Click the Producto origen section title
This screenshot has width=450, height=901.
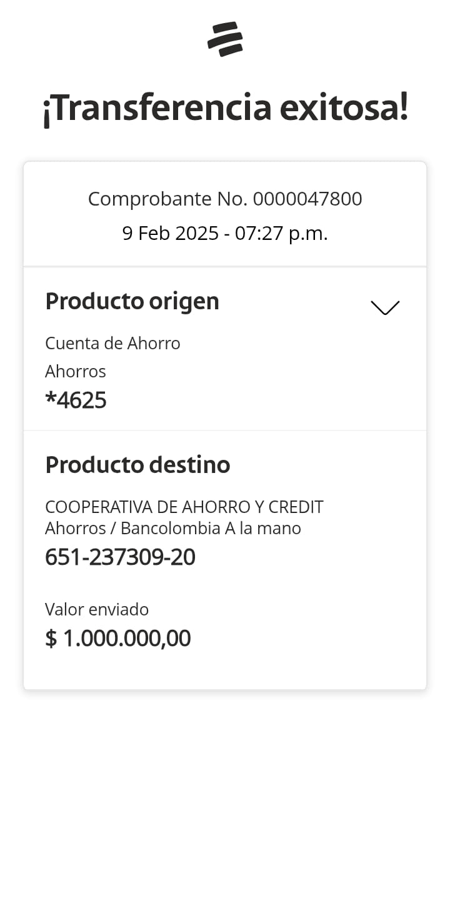click(x=132, y=301)
